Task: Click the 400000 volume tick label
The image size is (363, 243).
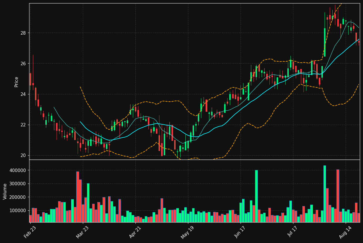Action: coord(18,170)
